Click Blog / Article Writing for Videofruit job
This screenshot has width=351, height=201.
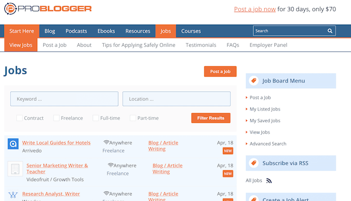167,169
